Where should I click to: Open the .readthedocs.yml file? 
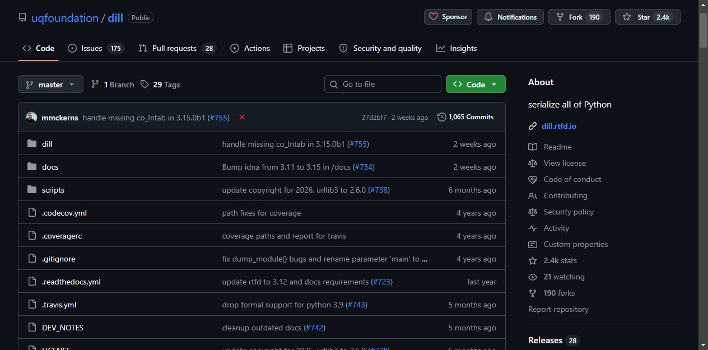point(71,282)
